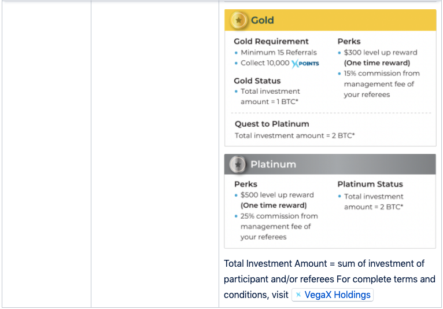443x309 pixels.
Task: Click the Minimum 15 Referrals bullet
Action: [x=279, y=52]
